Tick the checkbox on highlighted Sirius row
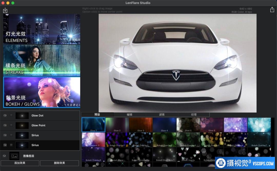 pos(11,145)
